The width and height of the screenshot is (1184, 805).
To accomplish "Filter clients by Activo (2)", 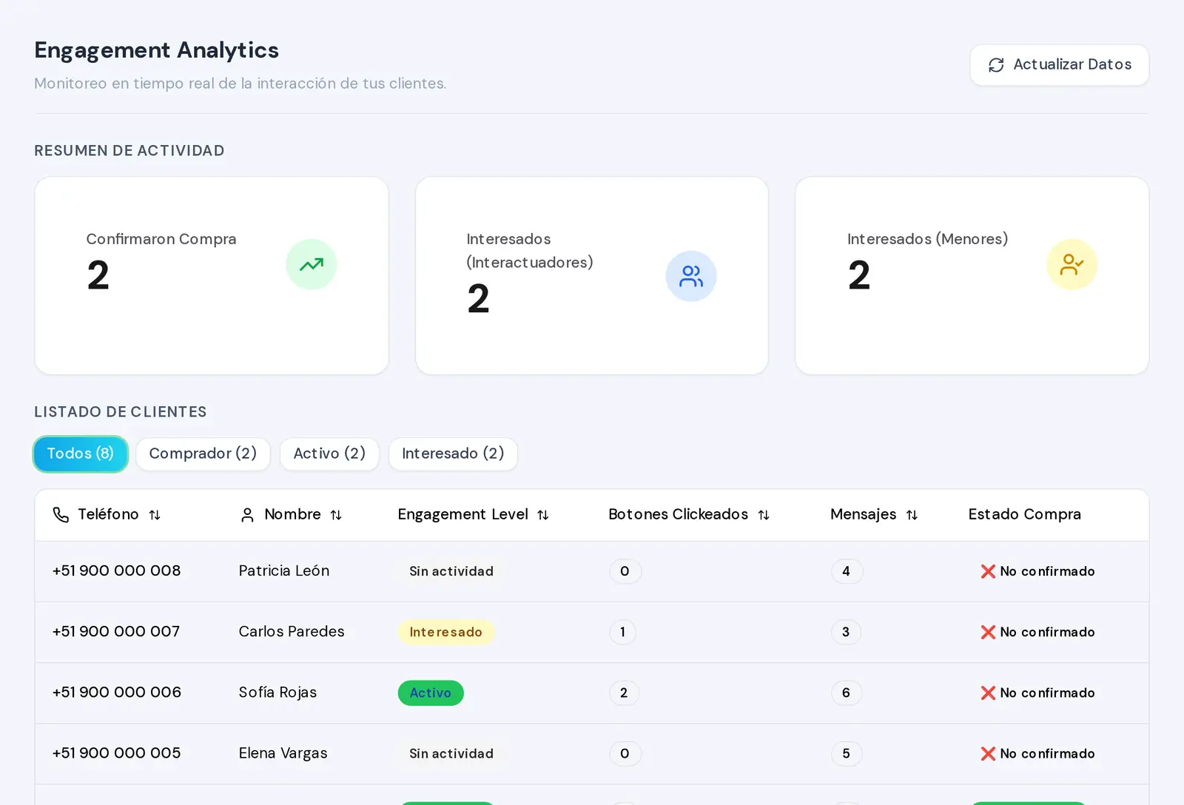I will [329, 454].
